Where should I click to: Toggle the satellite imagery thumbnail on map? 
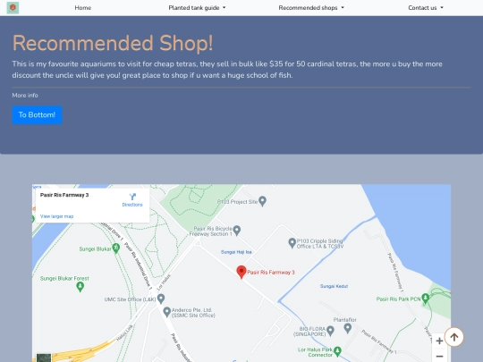coord(44,358)
